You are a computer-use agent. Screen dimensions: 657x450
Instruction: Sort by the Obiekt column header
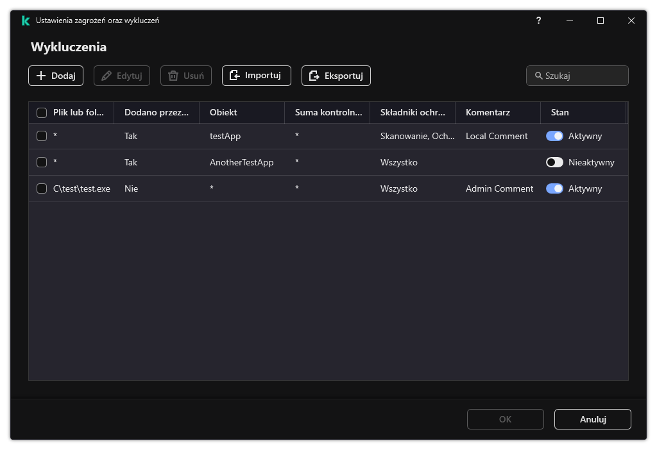pos(223,112)
